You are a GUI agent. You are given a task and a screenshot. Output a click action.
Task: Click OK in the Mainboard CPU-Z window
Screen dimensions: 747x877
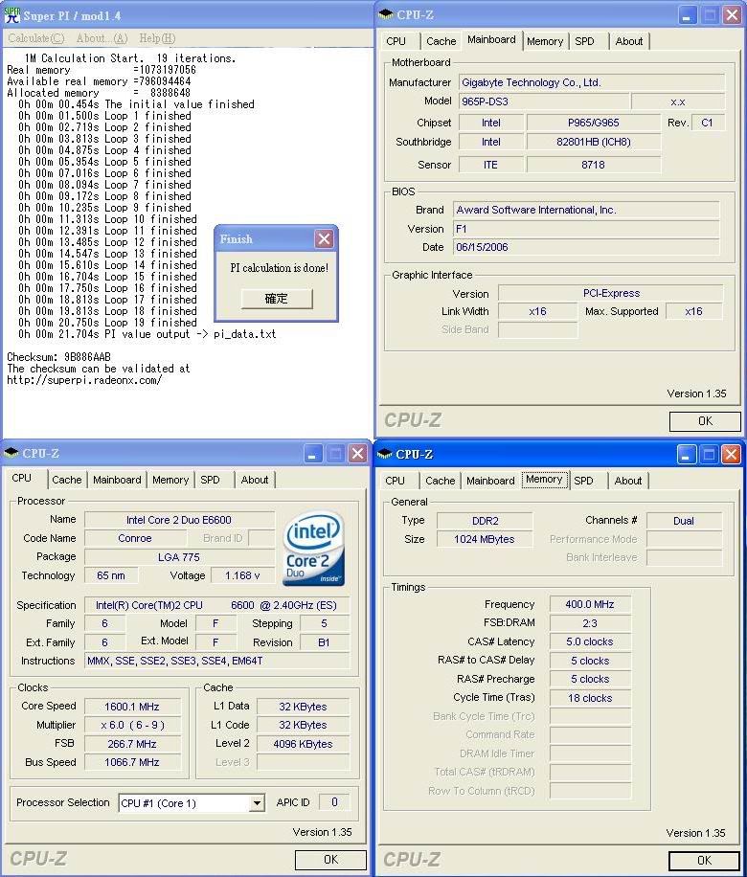[705, 421]
